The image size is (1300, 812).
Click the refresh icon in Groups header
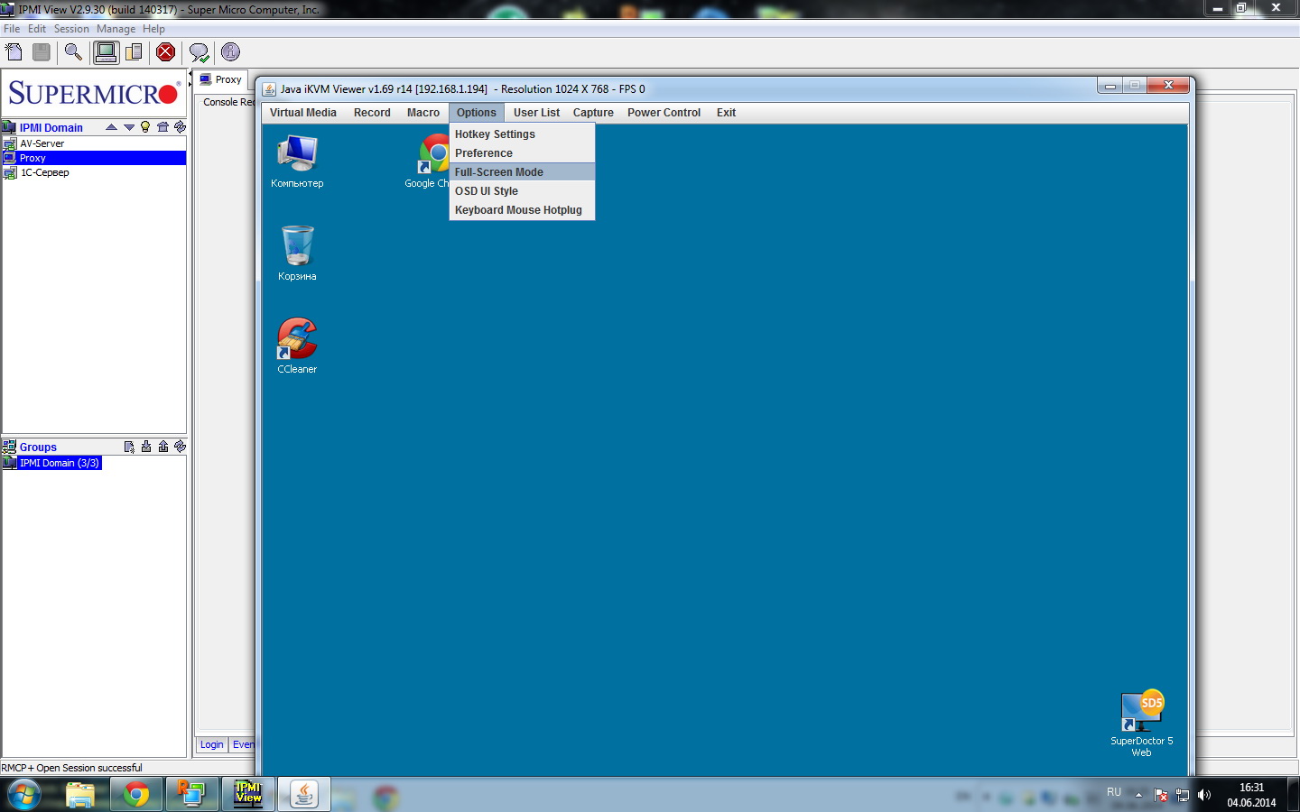click(180, 447)
